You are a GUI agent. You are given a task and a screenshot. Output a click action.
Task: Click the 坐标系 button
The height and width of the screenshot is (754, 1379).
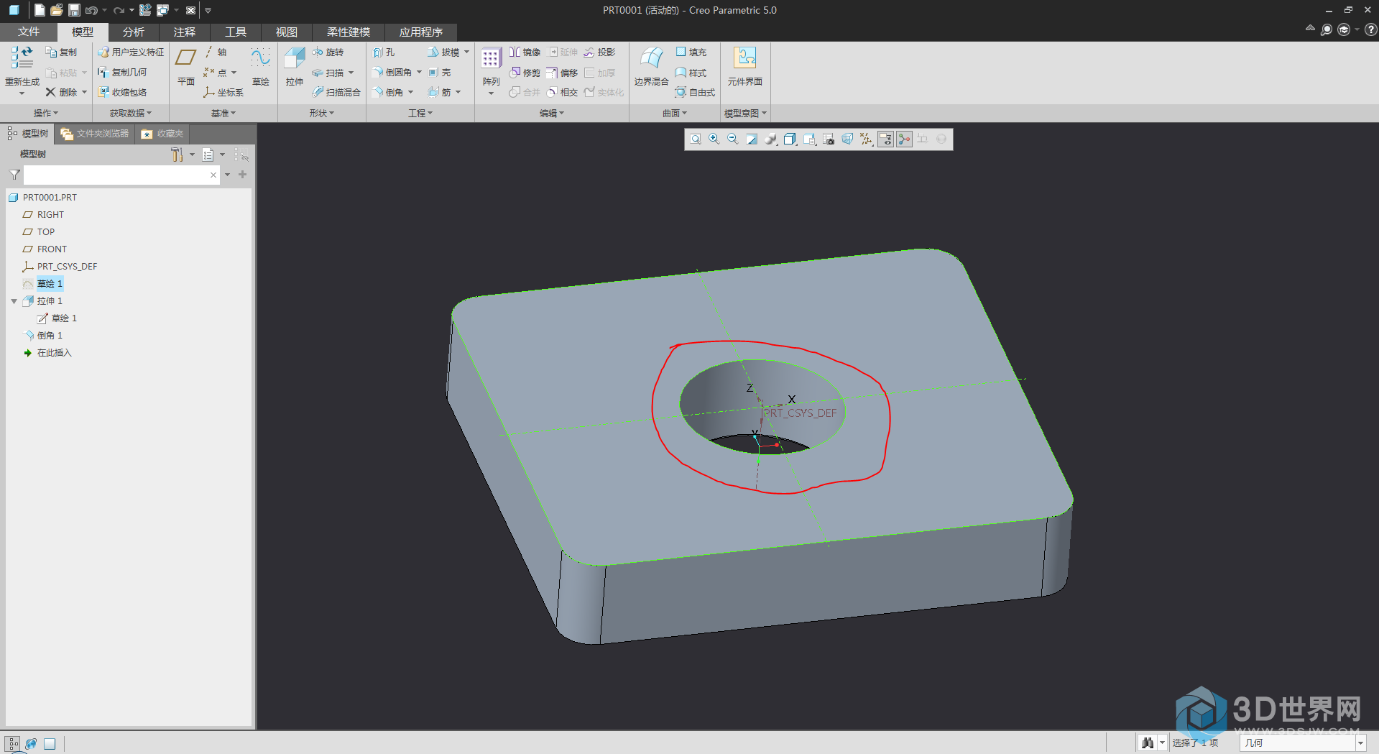tap(223, 92)
